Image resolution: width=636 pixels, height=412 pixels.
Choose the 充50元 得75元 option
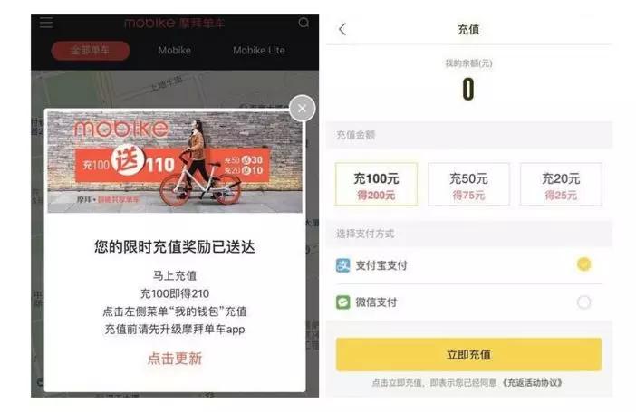click(x=468, y=184)
